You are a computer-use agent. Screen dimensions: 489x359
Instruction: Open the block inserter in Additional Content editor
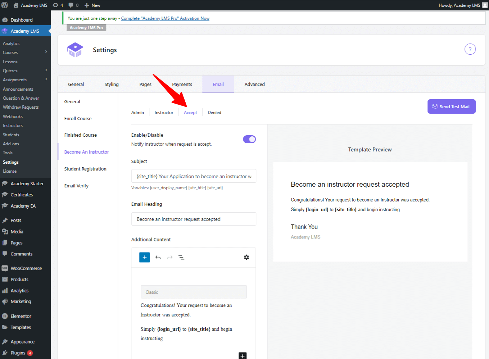[x=144, y=257]
